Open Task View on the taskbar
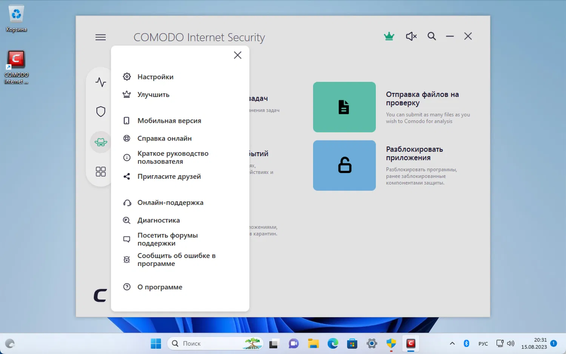The image size is (566, 354). [274, 343]
